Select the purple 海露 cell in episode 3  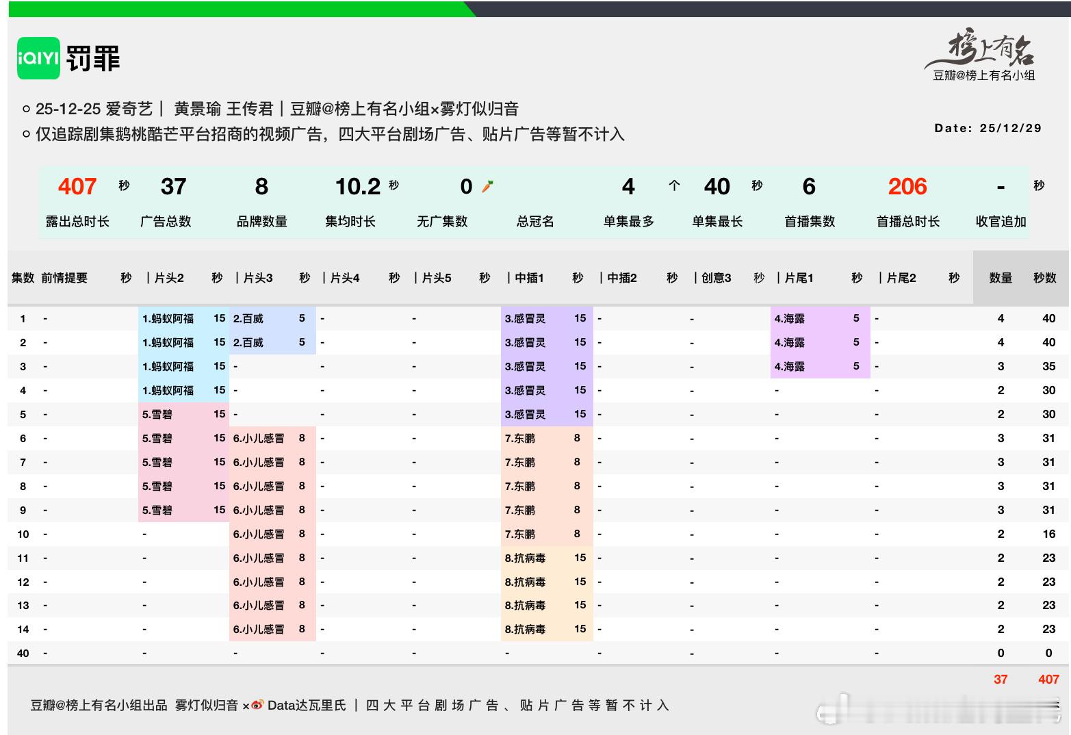tap(790, 366)
